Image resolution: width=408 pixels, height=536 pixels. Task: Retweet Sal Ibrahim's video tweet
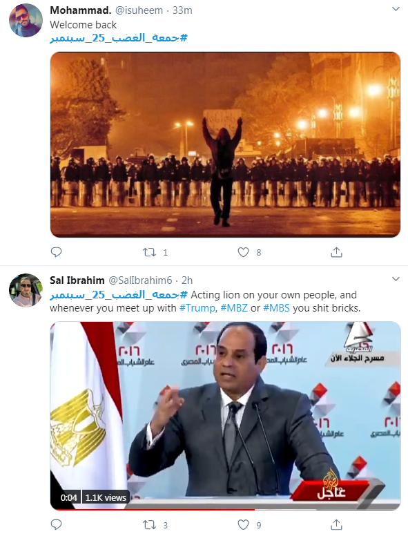(149, 525)
